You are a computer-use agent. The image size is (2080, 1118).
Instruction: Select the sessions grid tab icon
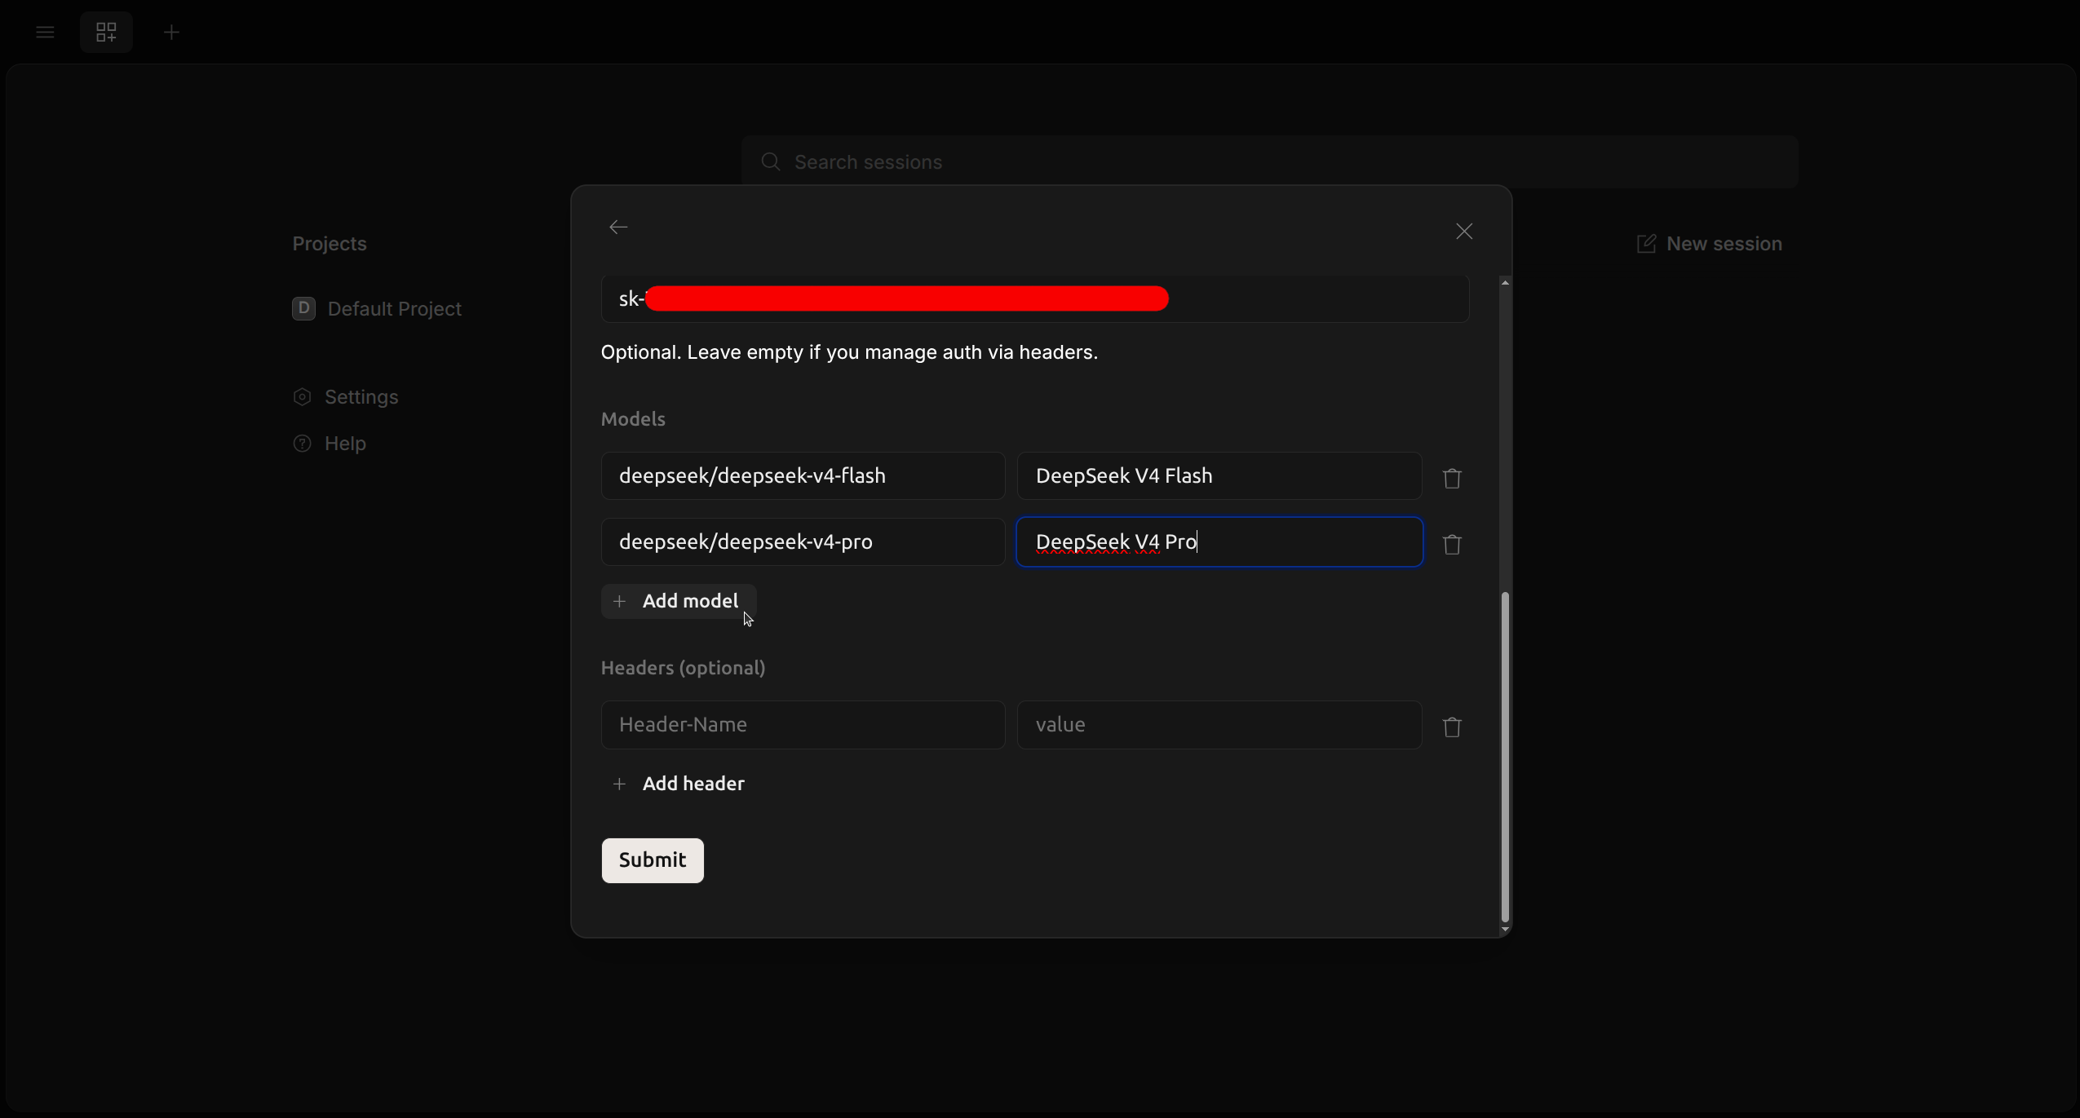tap(106, 33)
